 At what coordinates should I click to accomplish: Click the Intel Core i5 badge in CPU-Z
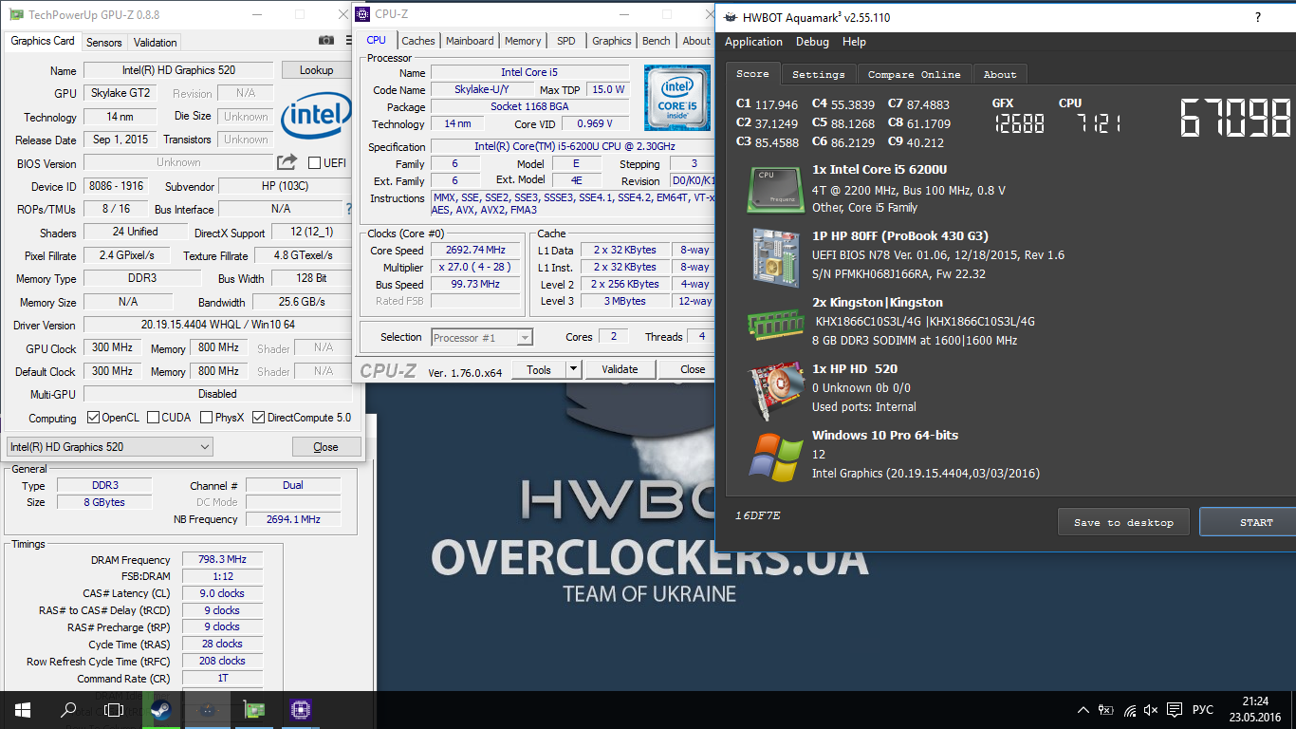(677, 98)
